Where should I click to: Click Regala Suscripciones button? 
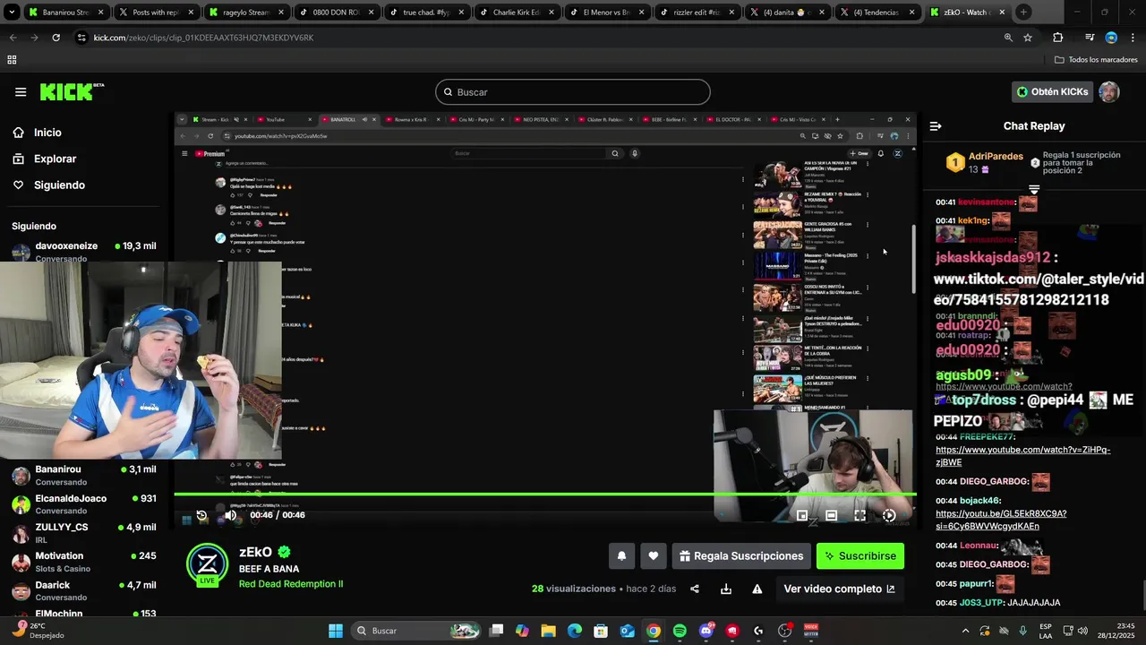(x=741, y=556)
